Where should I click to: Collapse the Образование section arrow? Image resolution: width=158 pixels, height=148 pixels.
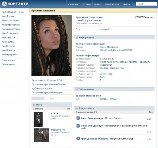tap(77, 89)
